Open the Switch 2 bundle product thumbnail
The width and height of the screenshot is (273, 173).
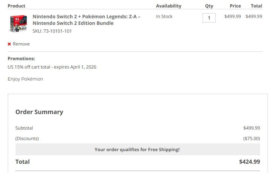click(x=19, y=24)
